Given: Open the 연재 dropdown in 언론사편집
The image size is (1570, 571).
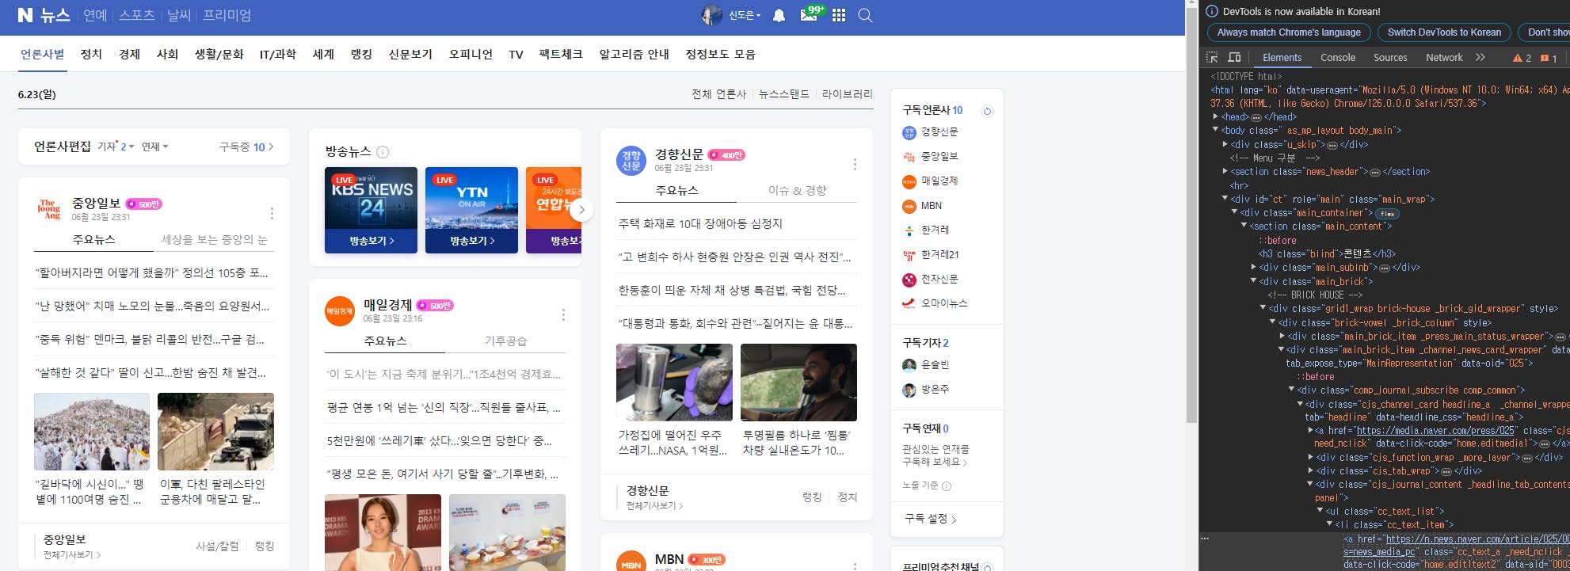Looking at the screenshot, I should coord(155,147).
